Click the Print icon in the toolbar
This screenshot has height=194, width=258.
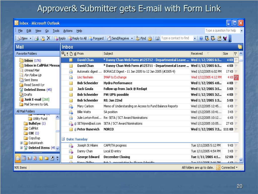tap(37, 38)
